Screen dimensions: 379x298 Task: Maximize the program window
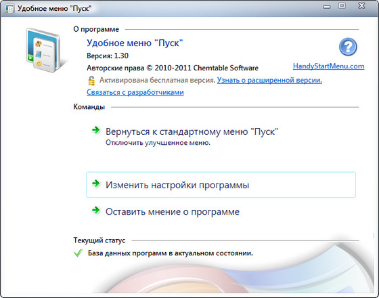(342, 6)
